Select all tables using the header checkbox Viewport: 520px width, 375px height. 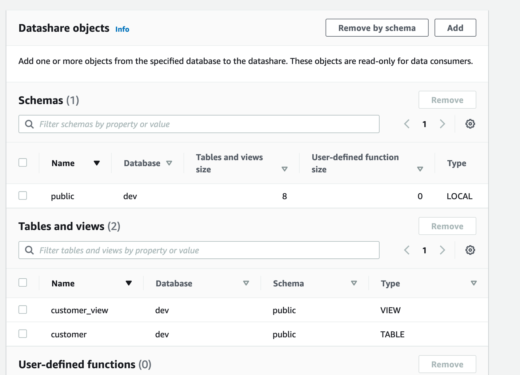23,282
